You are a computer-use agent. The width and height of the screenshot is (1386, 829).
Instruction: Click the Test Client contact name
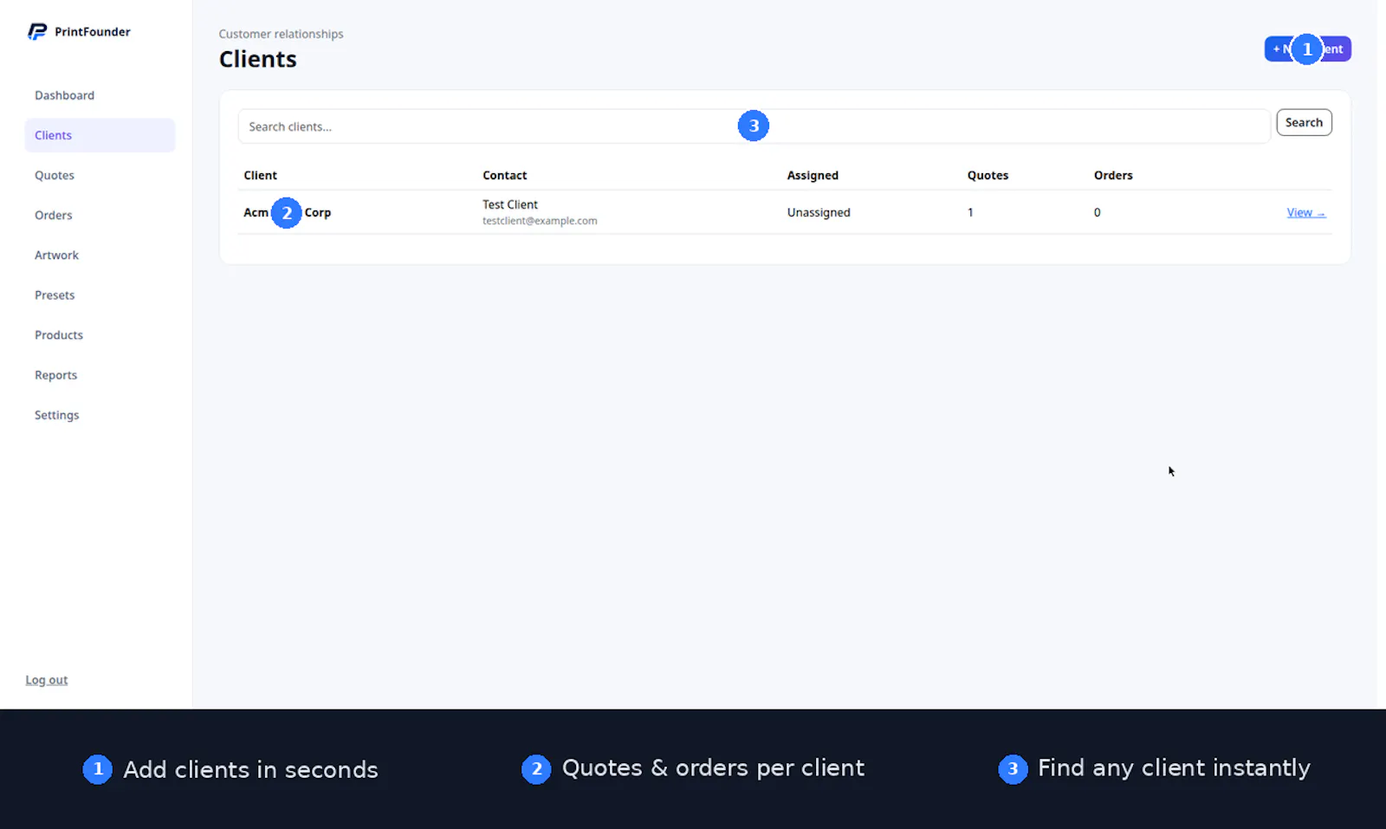click(510, 204)
